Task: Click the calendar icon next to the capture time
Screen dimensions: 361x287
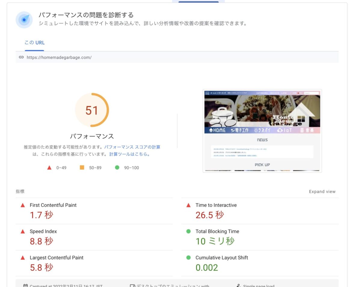Action: [26, 285]
